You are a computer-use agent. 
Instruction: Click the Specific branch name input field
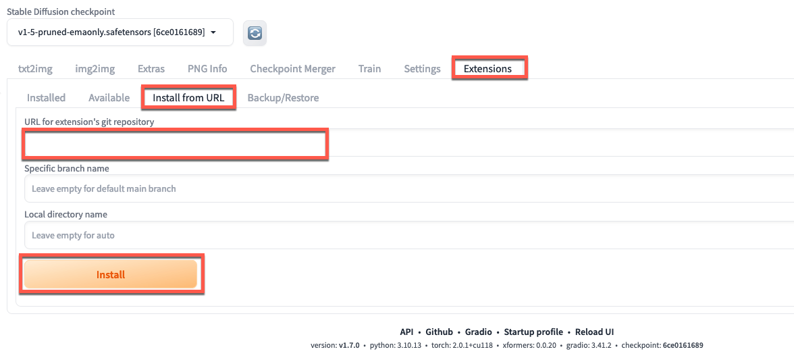click(409, 189)
